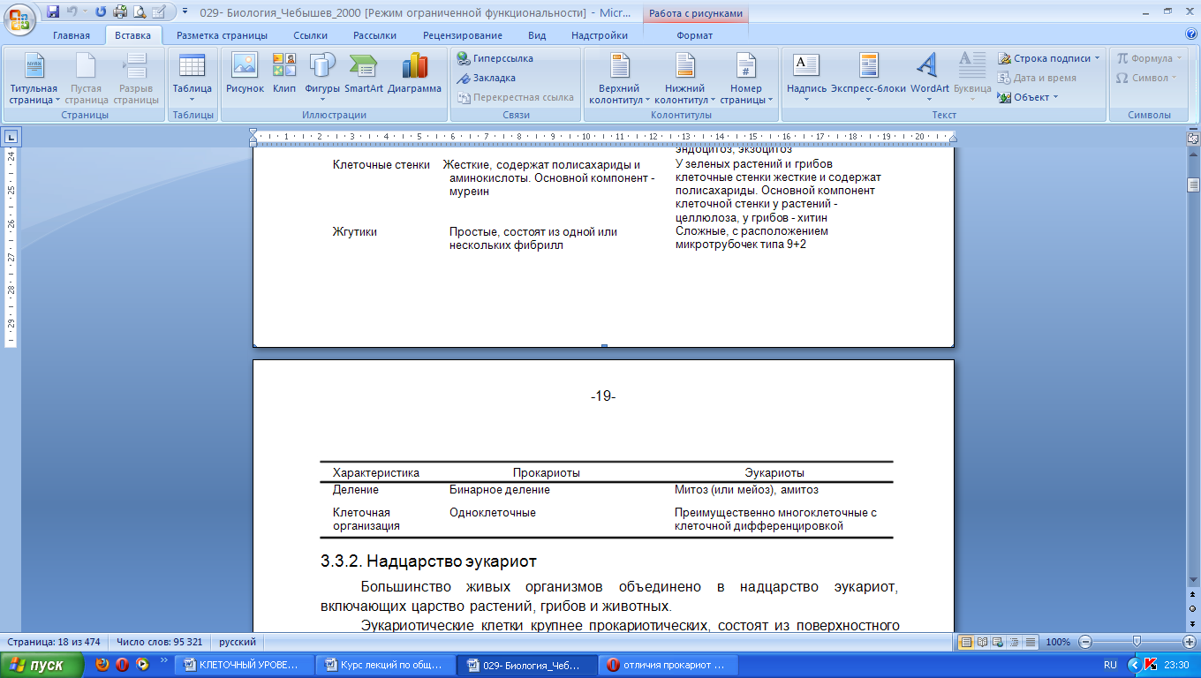Viewport: 1201px width, 678px height.
Task: Click the Гиперссылка button
Action: 495,58
